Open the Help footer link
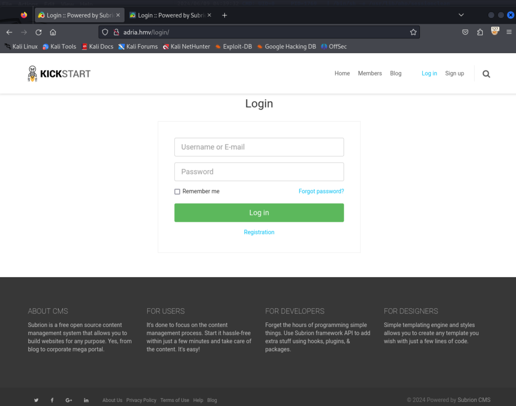Viewport: 516px width, 406px height. (198, 400)
